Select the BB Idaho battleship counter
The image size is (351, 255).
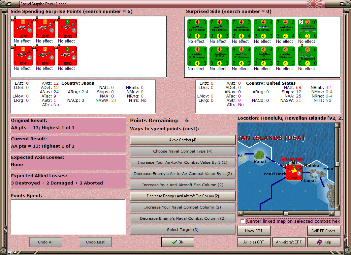click(x=285, y=29)
